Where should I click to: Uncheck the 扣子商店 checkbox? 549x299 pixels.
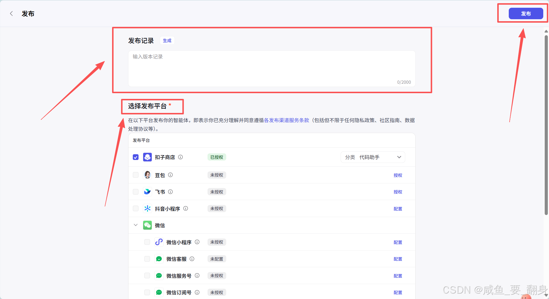point(136,157)
